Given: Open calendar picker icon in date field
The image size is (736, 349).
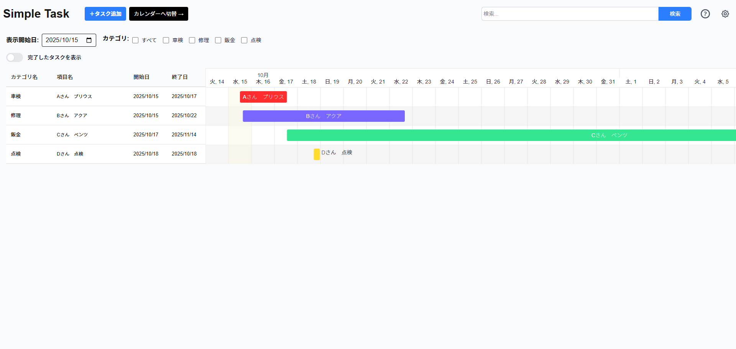Looking at the screenshot, I should pyautogui.click(x=89, y=40).
